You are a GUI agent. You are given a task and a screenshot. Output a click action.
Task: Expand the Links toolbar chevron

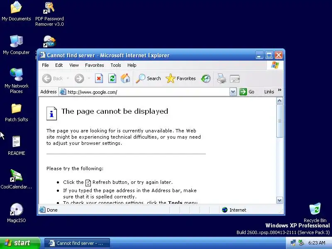pos(280,90)
